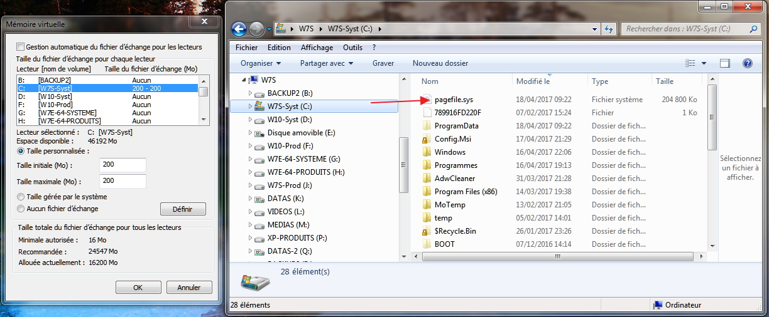The height and width of the screenshot is (317, 769).
Task: Open address bar history dropdown arrow
Action: (x=594, y=29)
